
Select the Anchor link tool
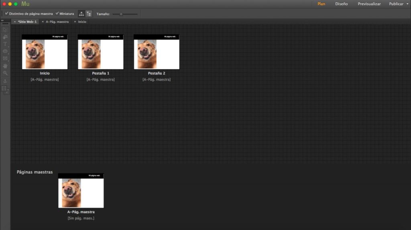(5, 81)
